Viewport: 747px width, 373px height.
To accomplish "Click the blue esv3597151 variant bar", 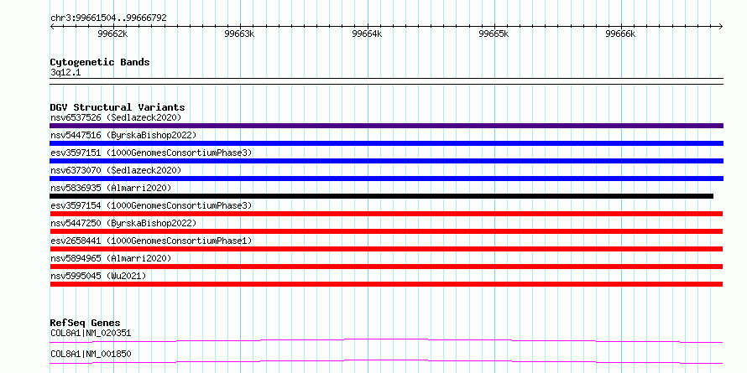I will (x=386, y=161).
